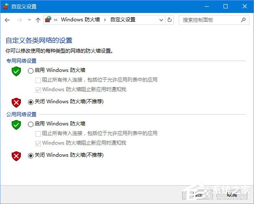Select 关闭 Windows 防火墙 under 专用网络设置

pyautogui.click(x=30, y=102)
